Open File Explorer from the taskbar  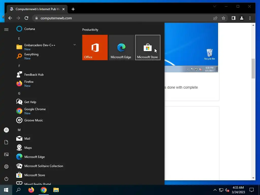click(x=56, y=190)
